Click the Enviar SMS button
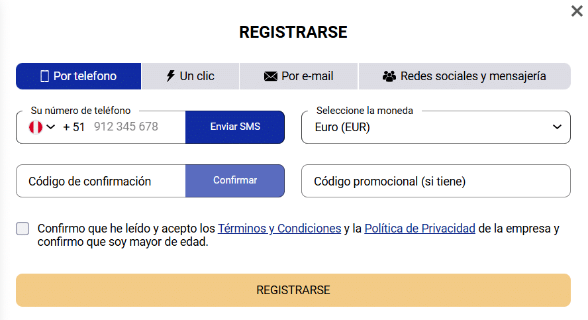Screen dimensions: 588x320 click(235, 127)
